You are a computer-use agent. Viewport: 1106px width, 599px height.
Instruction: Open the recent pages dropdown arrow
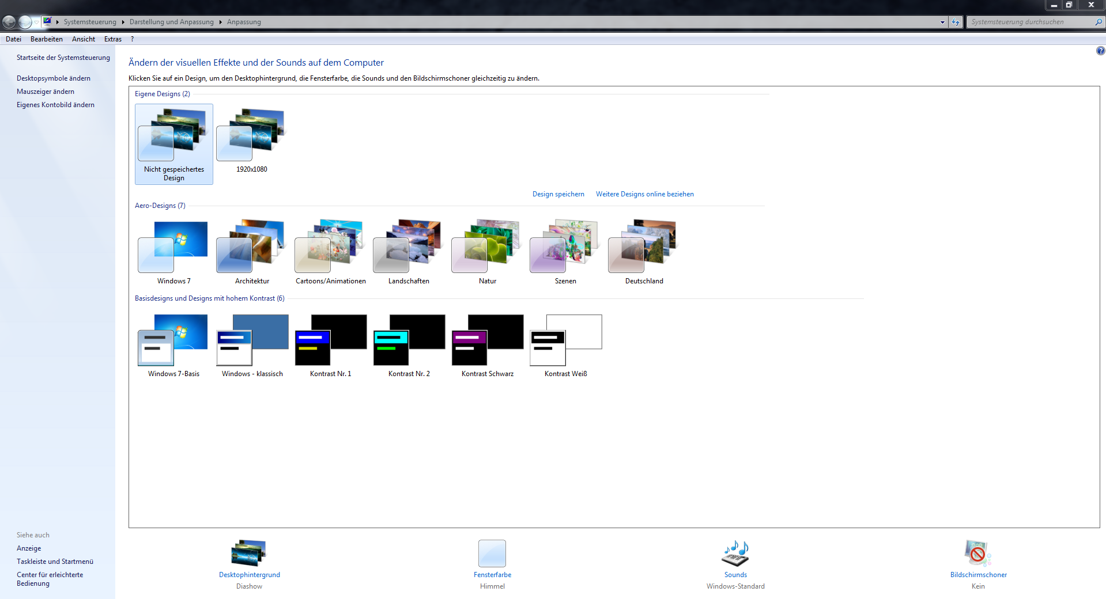pyautogui.click(x=36, y=22)
